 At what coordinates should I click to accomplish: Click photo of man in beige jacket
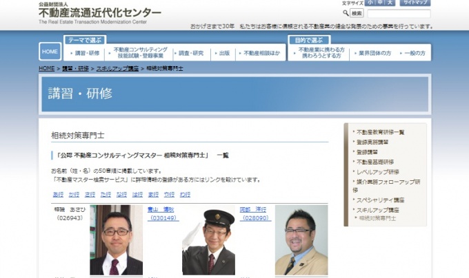[301, 240]
